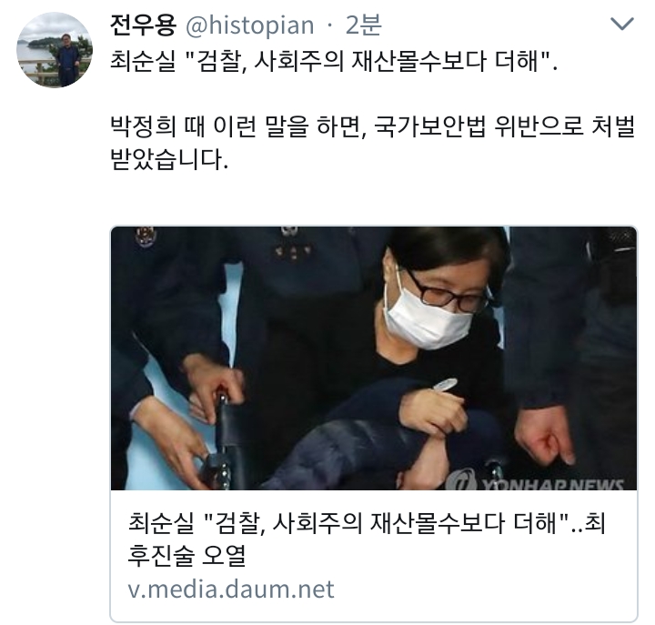
Task: Click card headline's second line 후진술 오열
Action: (x=186, y=556)
